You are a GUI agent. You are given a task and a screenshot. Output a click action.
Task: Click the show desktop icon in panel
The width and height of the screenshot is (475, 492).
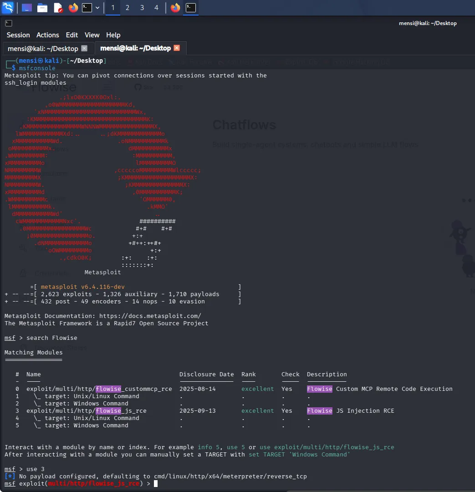click(27, 8)
